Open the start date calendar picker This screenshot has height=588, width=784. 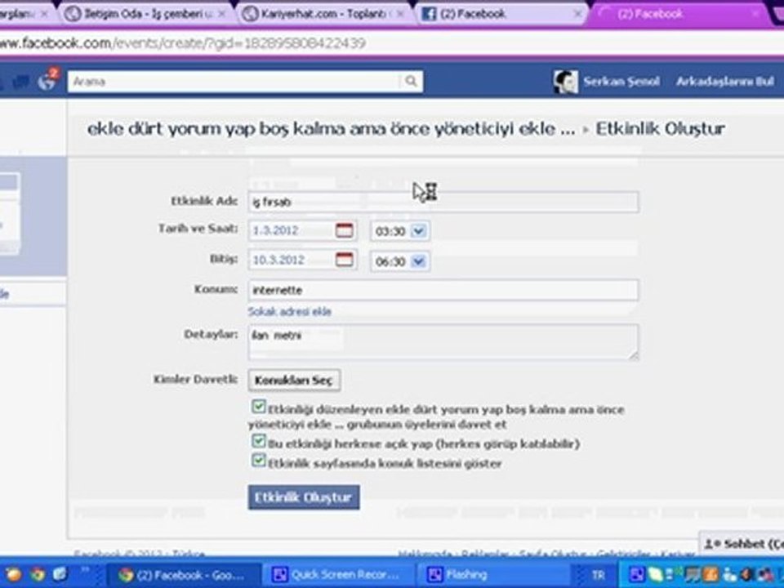point(344,230)
